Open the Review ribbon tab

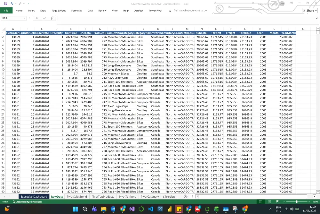point(102,11)
